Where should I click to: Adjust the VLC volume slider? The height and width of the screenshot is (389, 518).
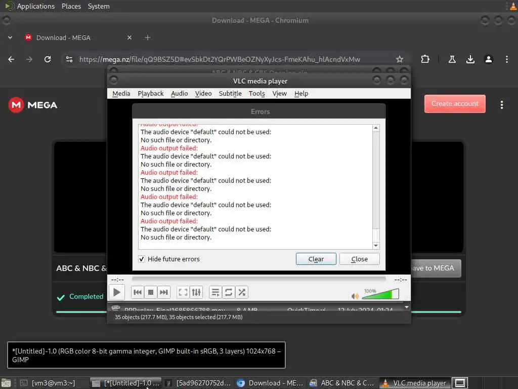pos(380,294)
